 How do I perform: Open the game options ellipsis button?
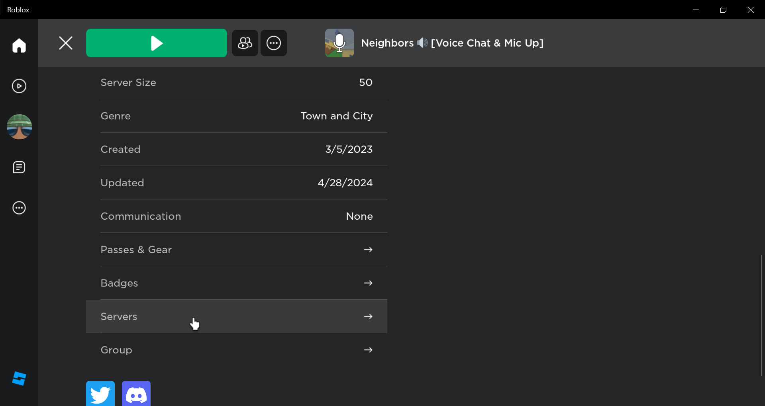coord(274,43)
